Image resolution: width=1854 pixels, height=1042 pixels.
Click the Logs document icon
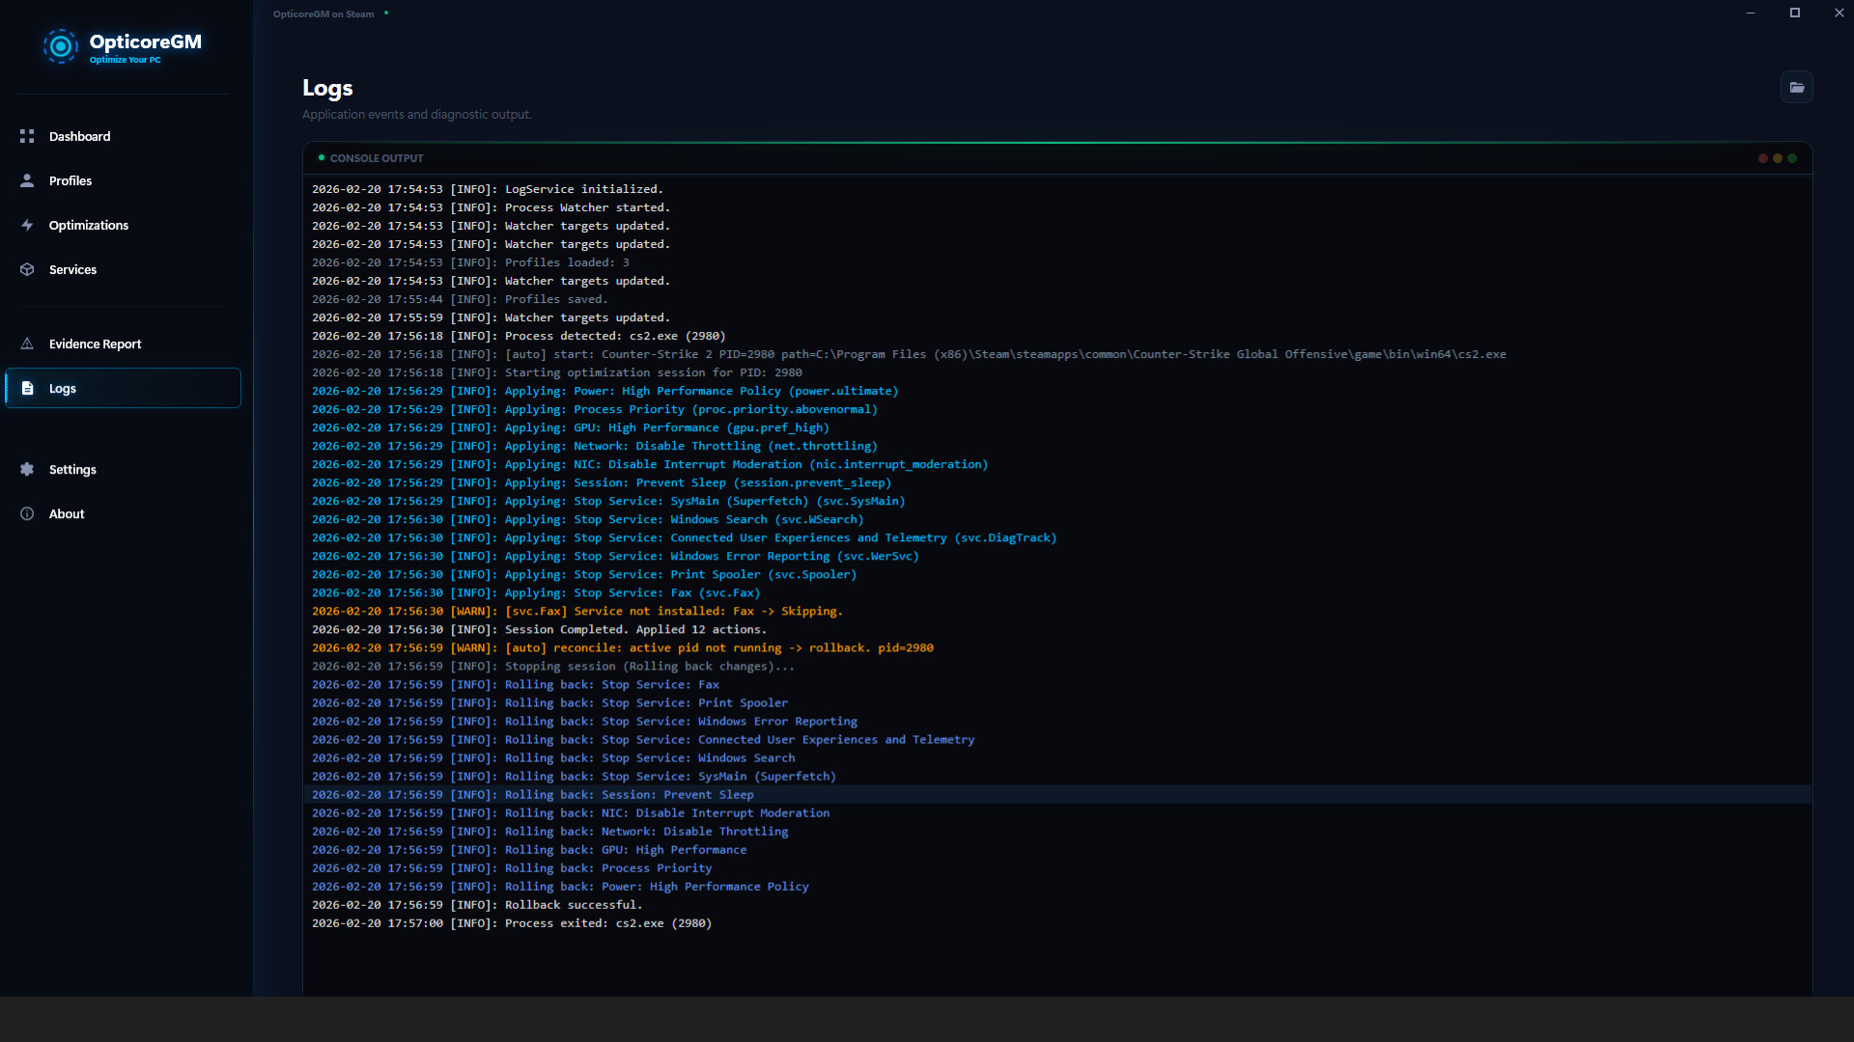point(27,388)
